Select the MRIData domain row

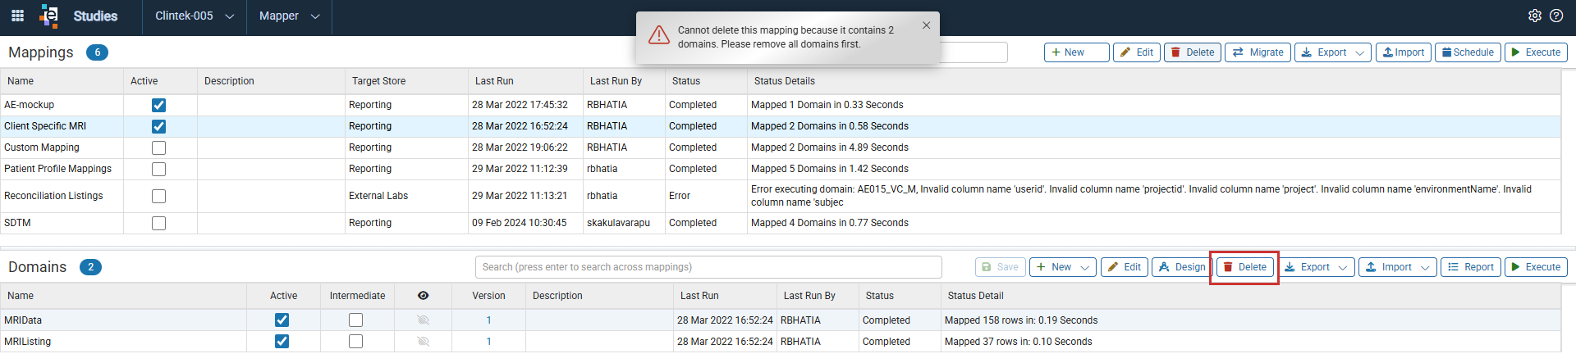(x=780, y=320)
